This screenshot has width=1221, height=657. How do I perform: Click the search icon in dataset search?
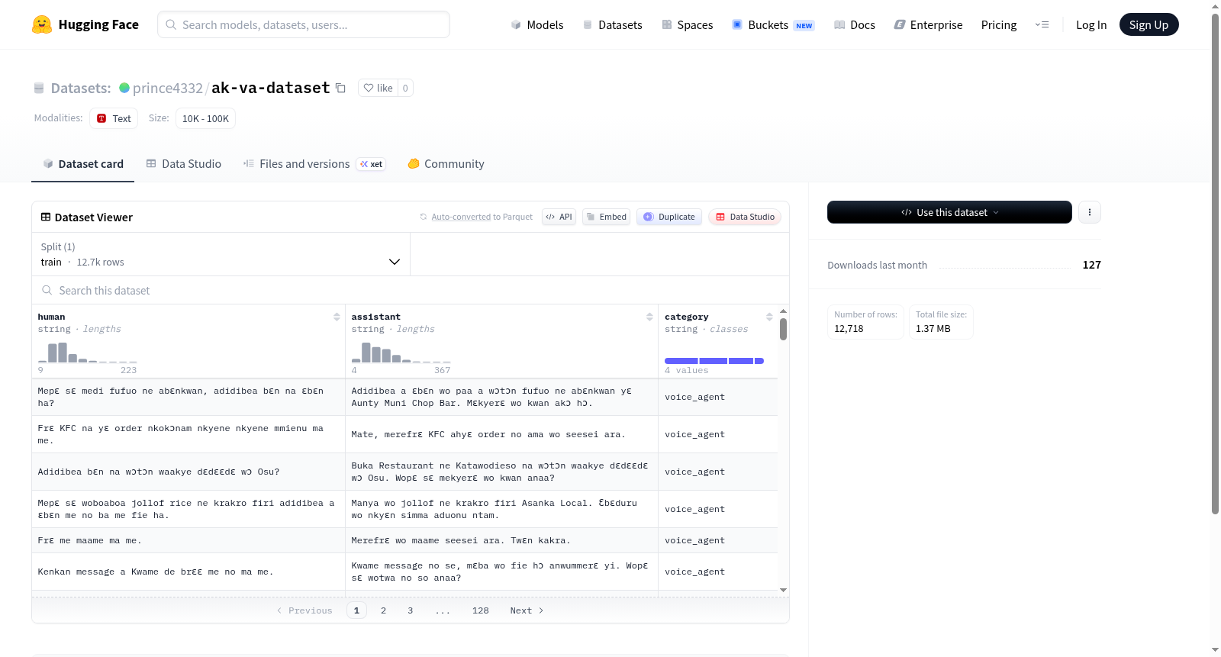click(47, 290)
